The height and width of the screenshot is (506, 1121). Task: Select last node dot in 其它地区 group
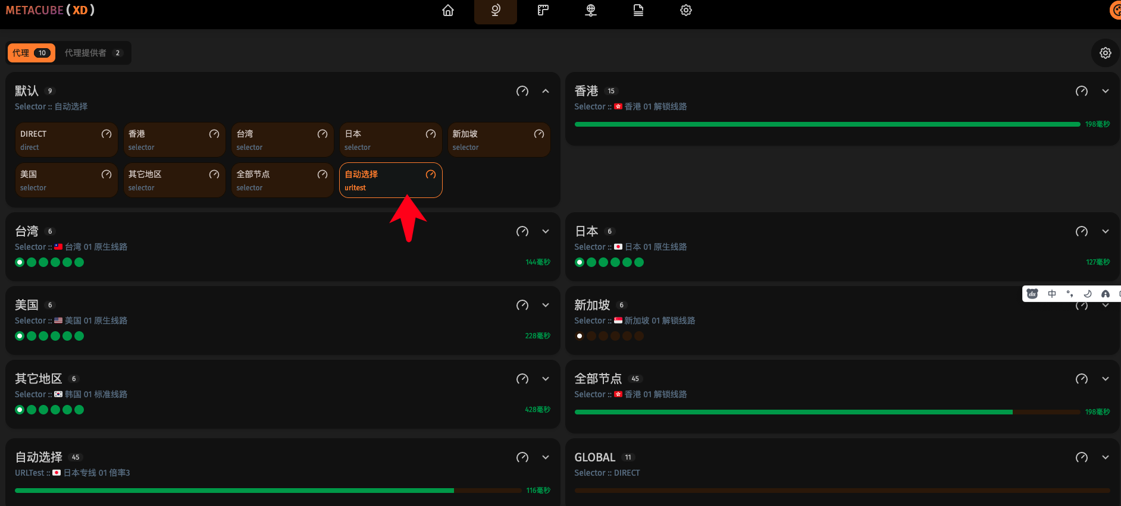[79, 410]
